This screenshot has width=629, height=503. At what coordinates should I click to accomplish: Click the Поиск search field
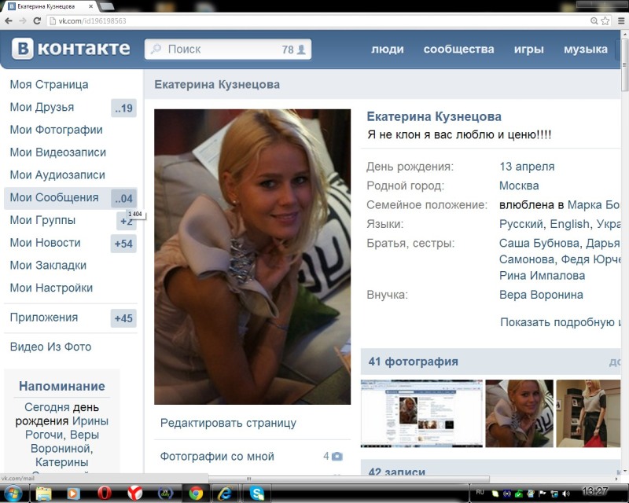220,49
